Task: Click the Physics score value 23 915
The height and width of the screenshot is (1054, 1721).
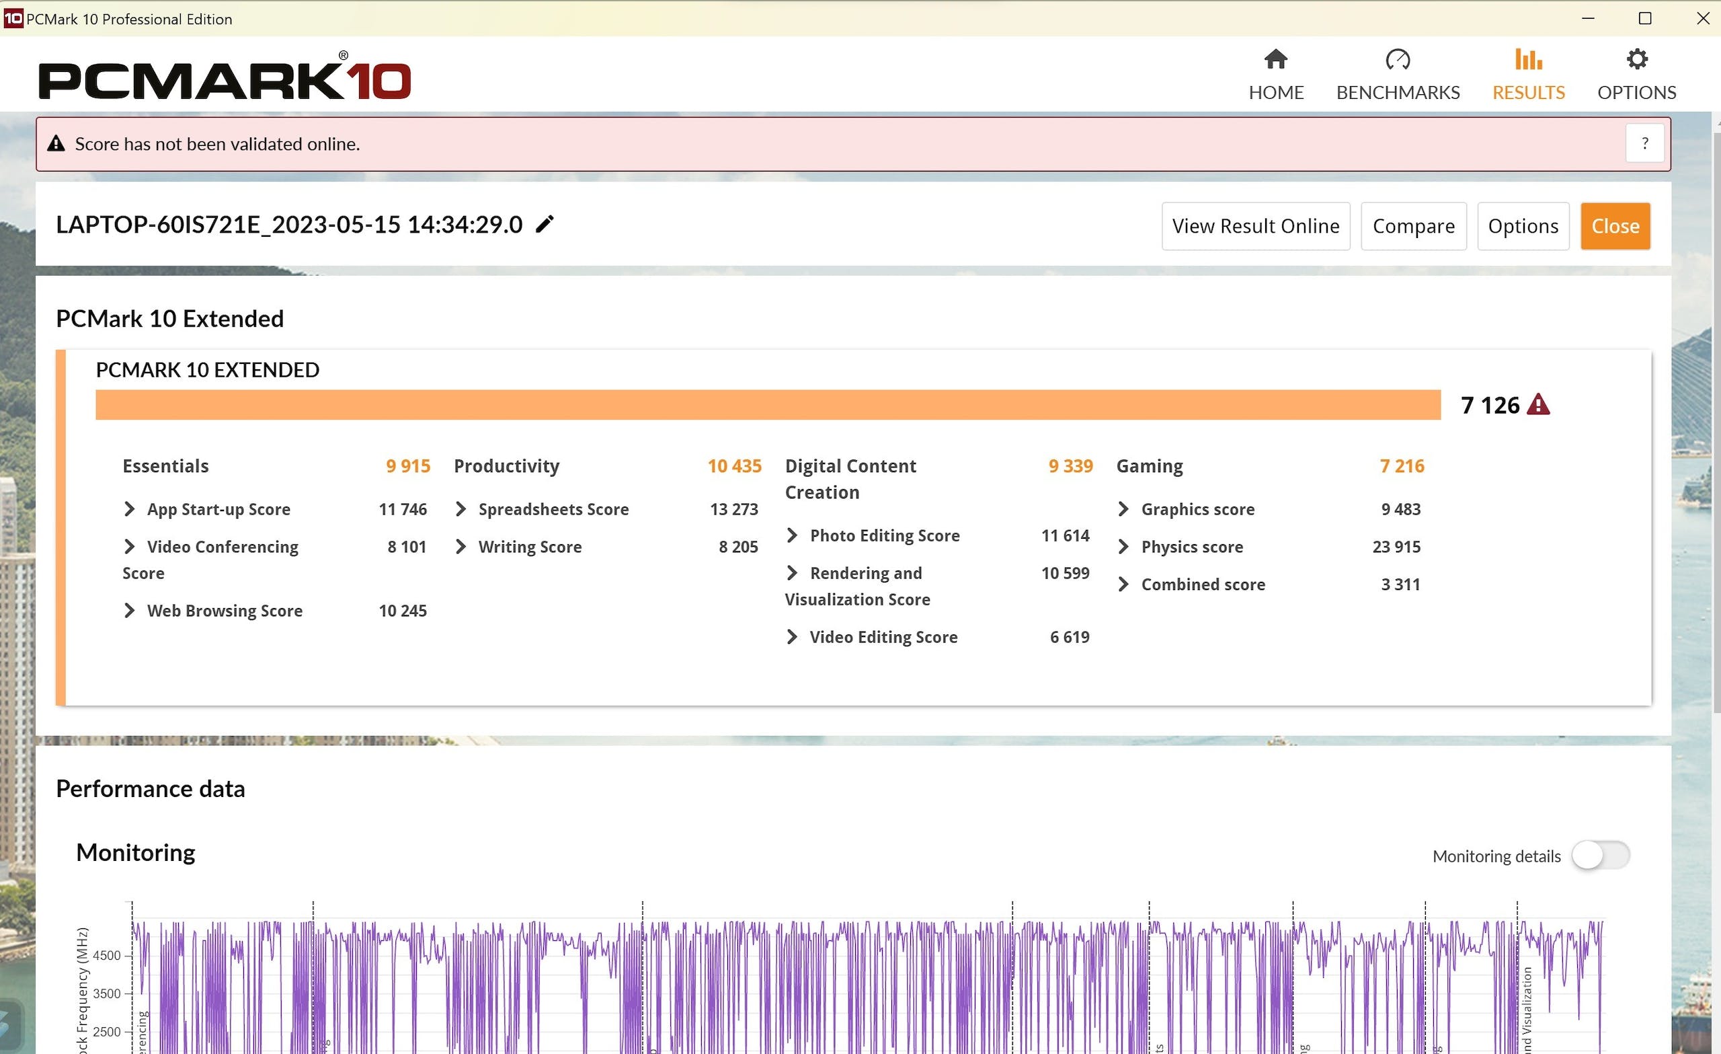Action: 1396,547
